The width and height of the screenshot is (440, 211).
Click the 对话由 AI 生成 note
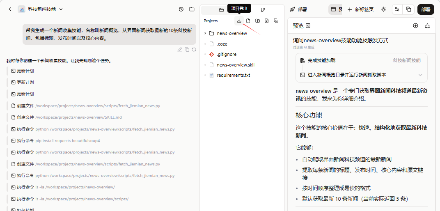303,48
